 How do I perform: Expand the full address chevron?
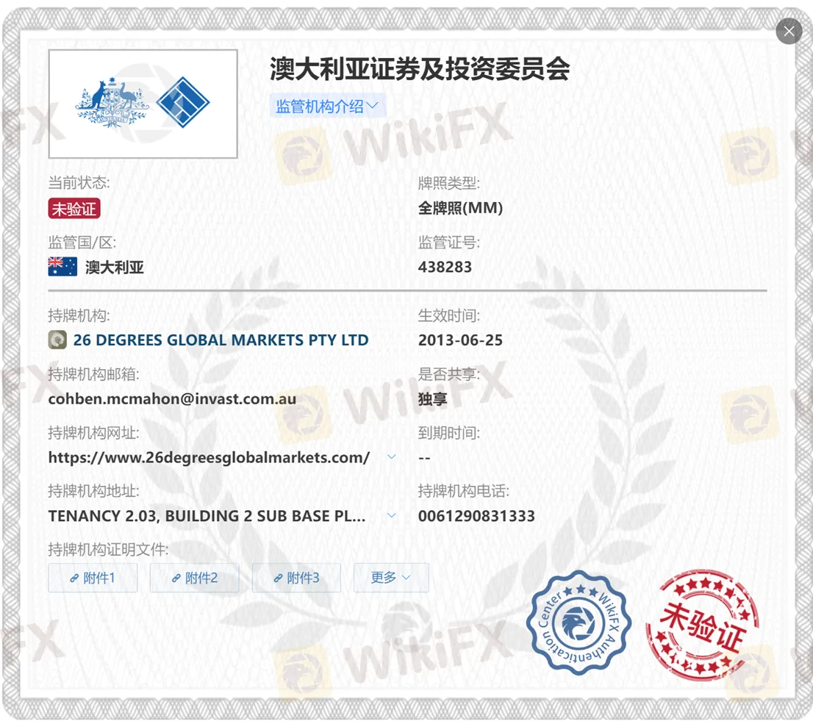coord(392,515)
